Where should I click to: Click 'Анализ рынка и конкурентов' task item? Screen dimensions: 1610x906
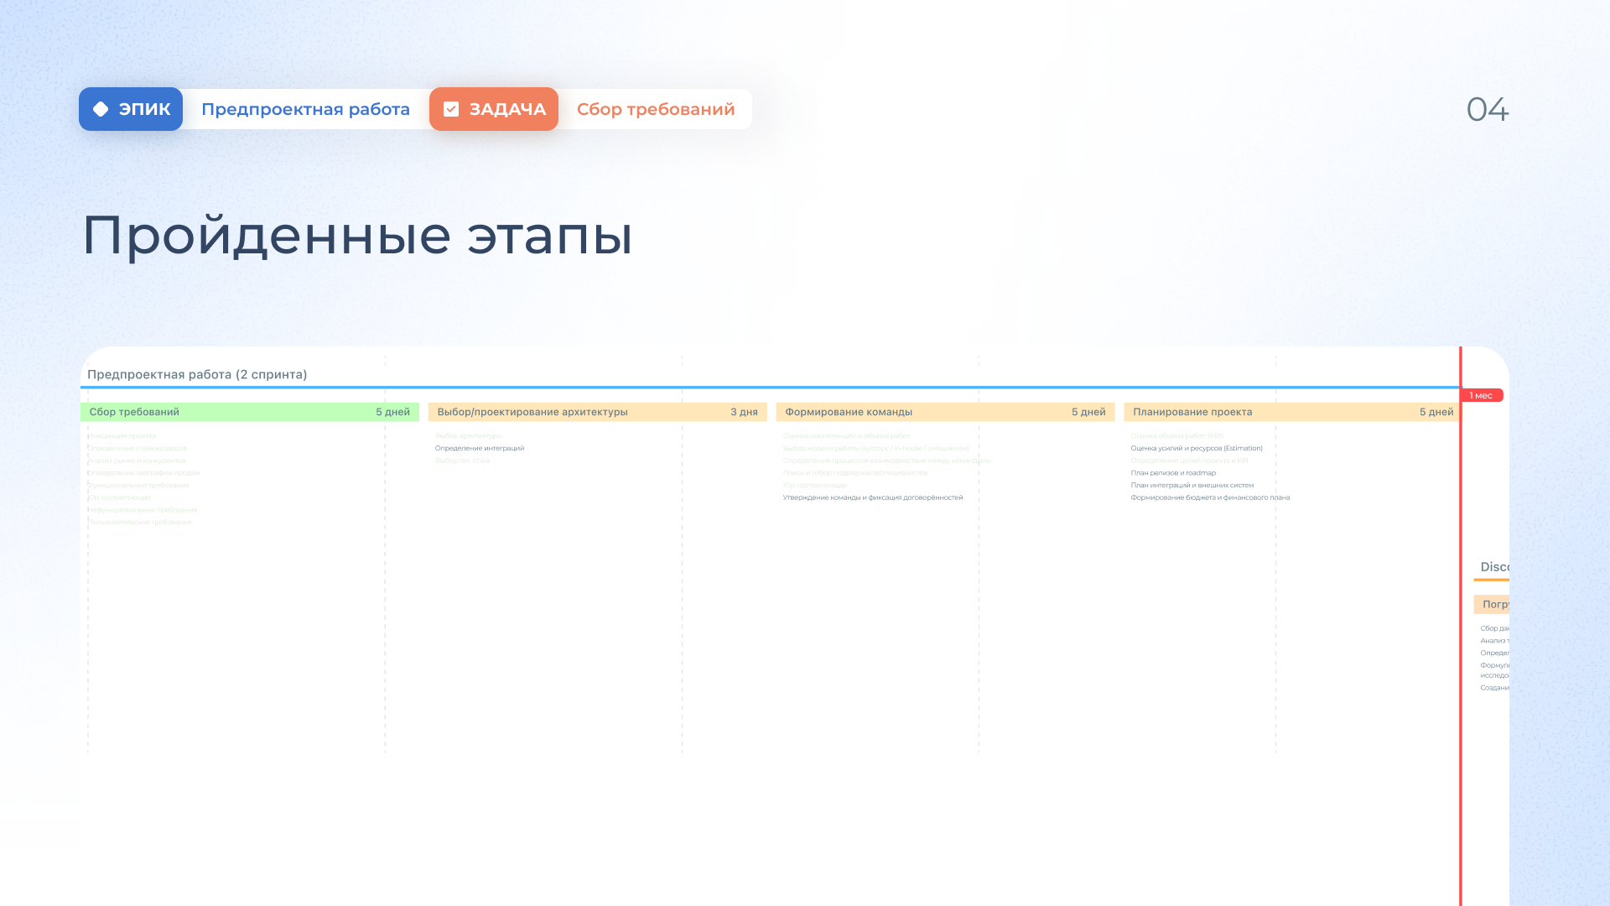pos(137,461)
